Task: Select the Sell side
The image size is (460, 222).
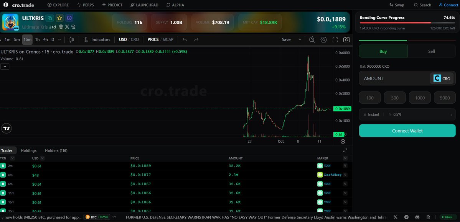Action: [x=432, y=51]
